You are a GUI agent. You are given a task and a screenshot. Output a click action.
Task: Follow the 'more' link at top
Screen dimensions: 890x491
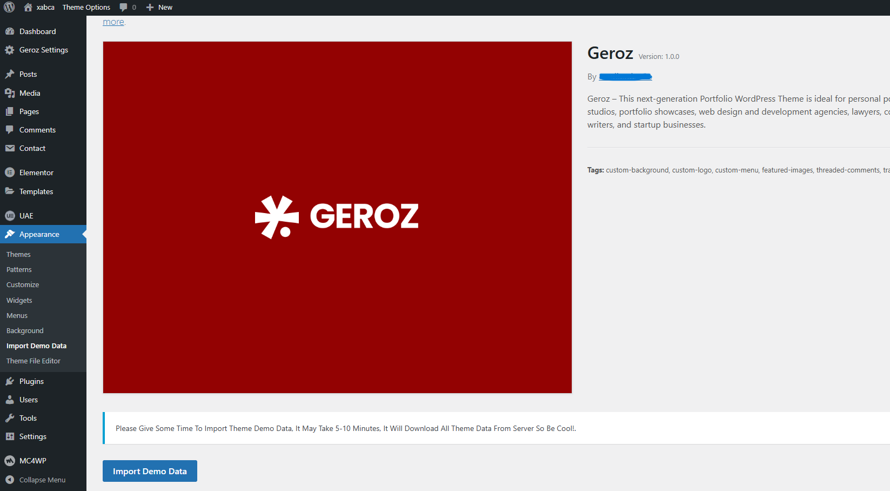[113, 22]
